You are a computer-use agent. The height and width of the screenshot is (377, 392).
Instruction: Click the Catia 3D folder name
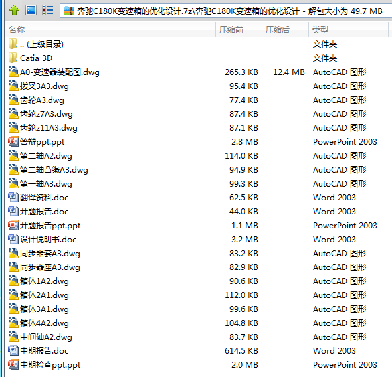(37, 58)
